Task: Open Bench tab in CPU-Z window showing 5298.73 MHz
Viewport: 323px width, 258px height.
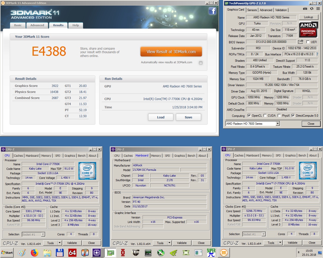Action: (x=302, y=155)
